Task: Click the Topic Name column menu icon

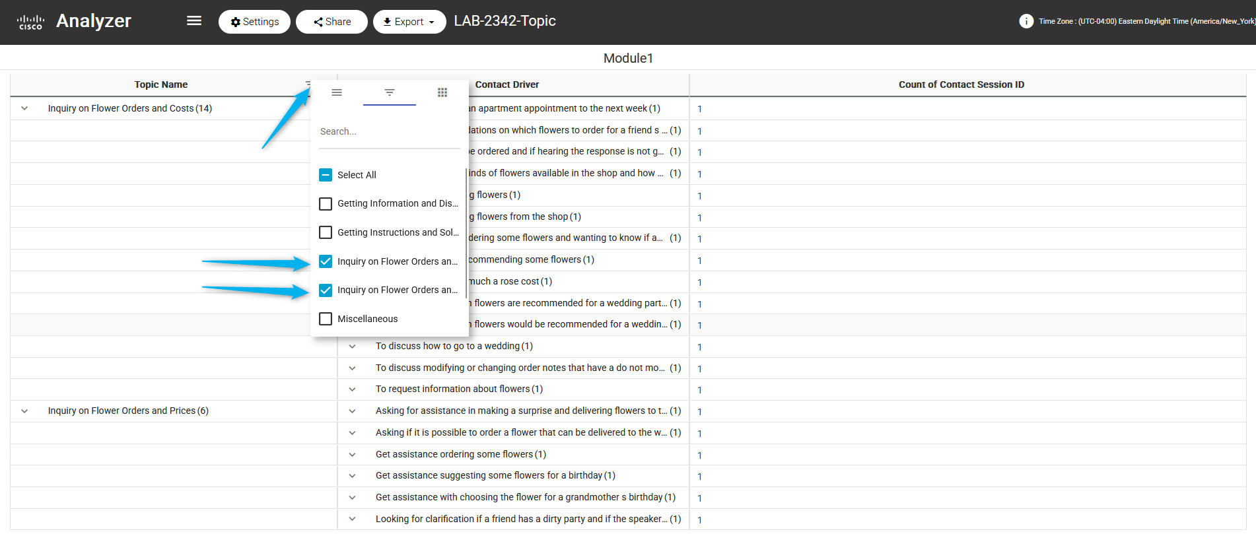Action: tap(308, 84)
